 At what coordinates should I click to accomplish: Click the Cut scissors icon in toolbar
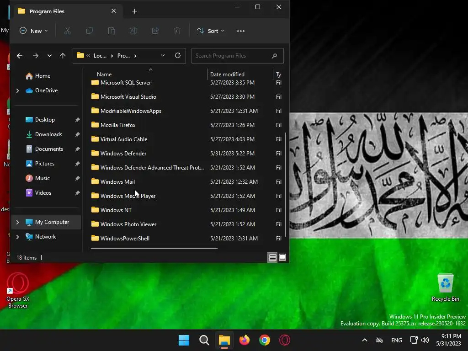point(68,31)
